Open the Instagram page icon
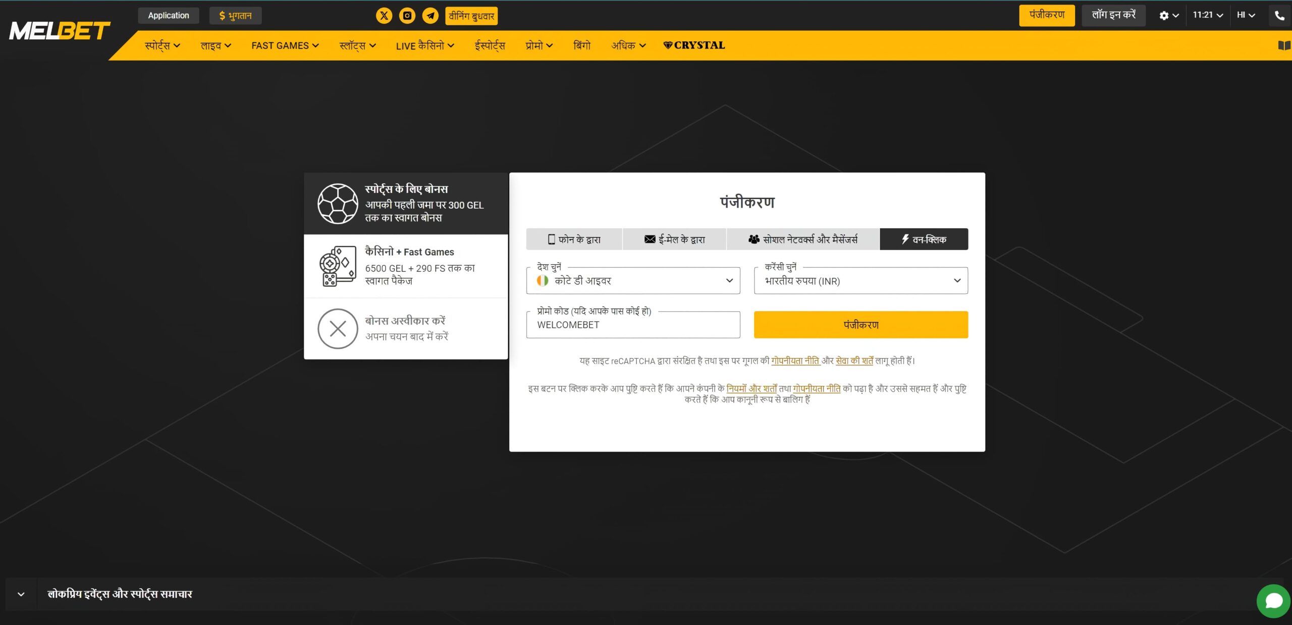Screen dimensions: 1292x625 [407, 16]
